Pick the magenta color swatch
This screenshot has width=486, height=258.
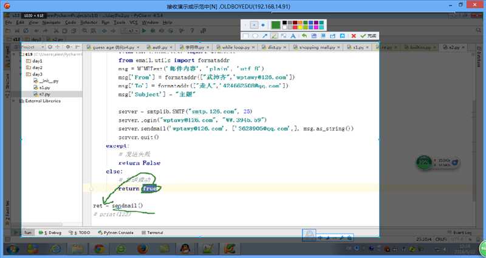[316, 27]
